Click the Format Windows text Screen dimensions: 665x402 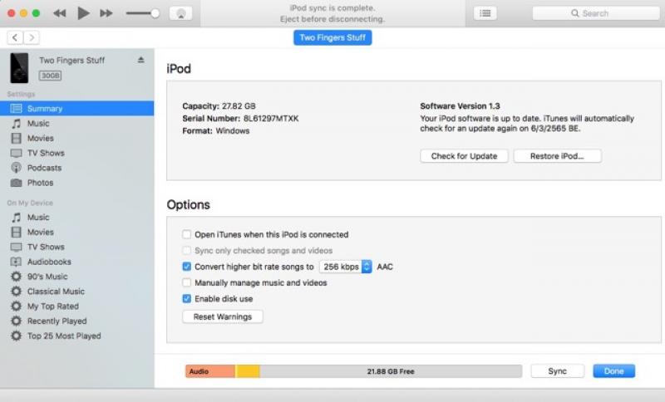pyautogui.click(x=216, y=130)
